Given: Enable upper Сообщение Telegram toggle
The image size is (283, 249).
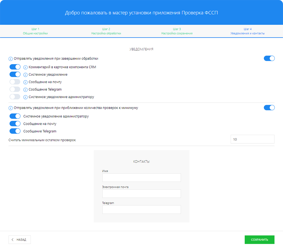Looking at the screenshot, I should point(15,89).
